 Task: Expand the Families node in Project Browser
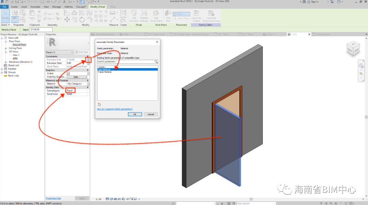pos(2,69)
